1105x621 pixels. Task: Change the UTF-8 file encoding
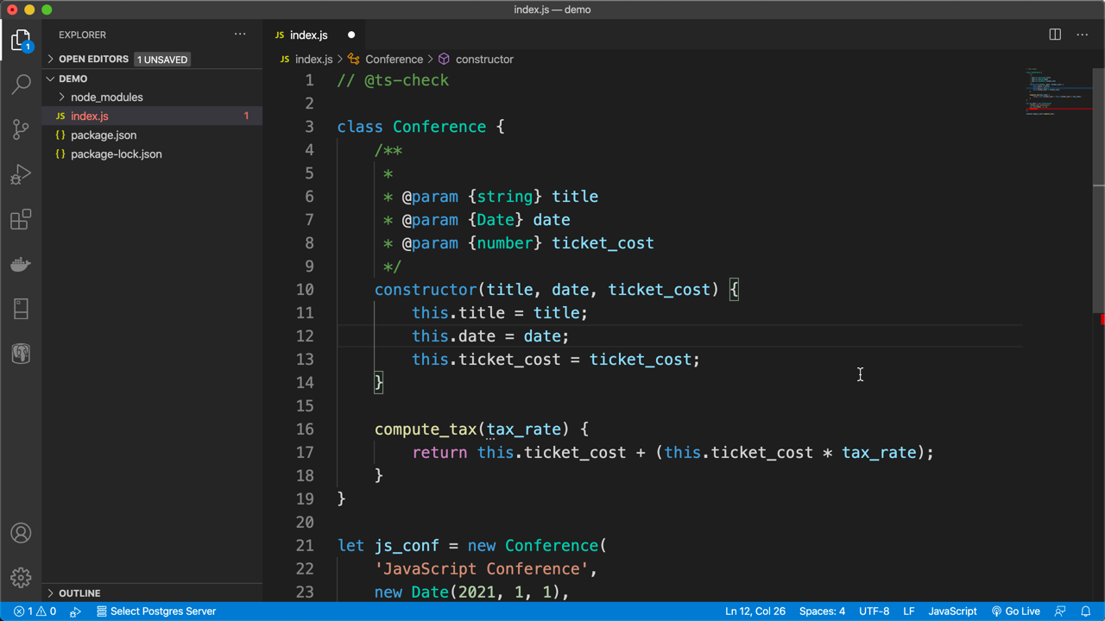coord(874,611)
